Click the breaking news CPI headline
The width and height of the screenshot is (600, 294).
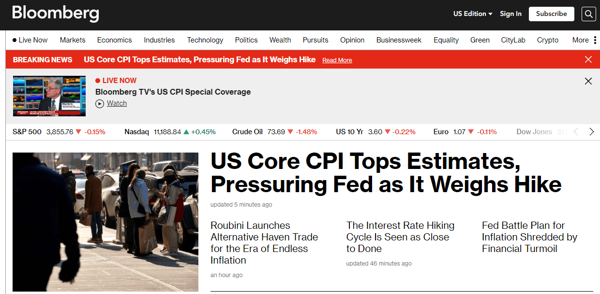[x=199, y=59]
